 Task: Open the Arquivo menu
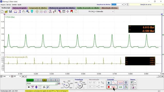point(3,5)
